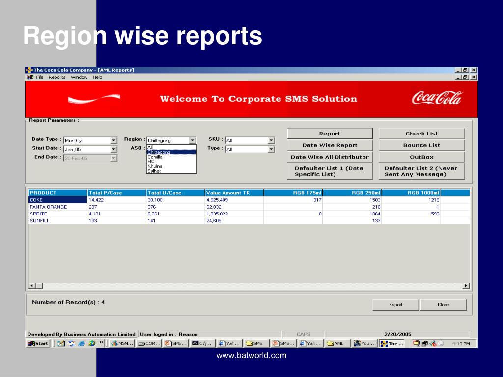Open the OutBox
The image size is (503, 377).
(421, 157)
